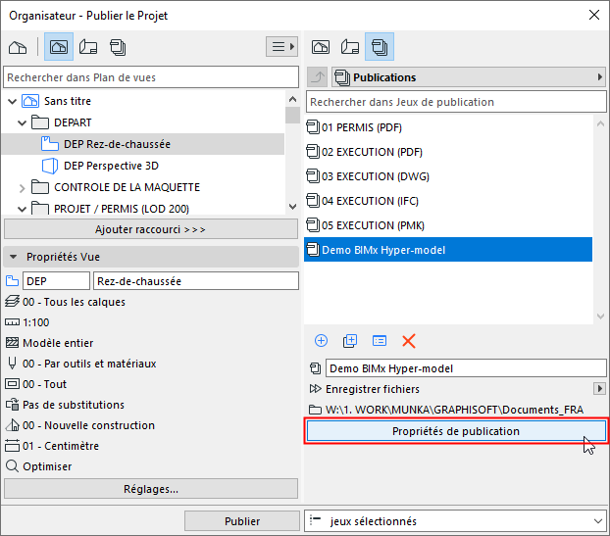Collapse the Propriétés Vue panel
This screenshot has height=536, width=610.
coord(13,257)
